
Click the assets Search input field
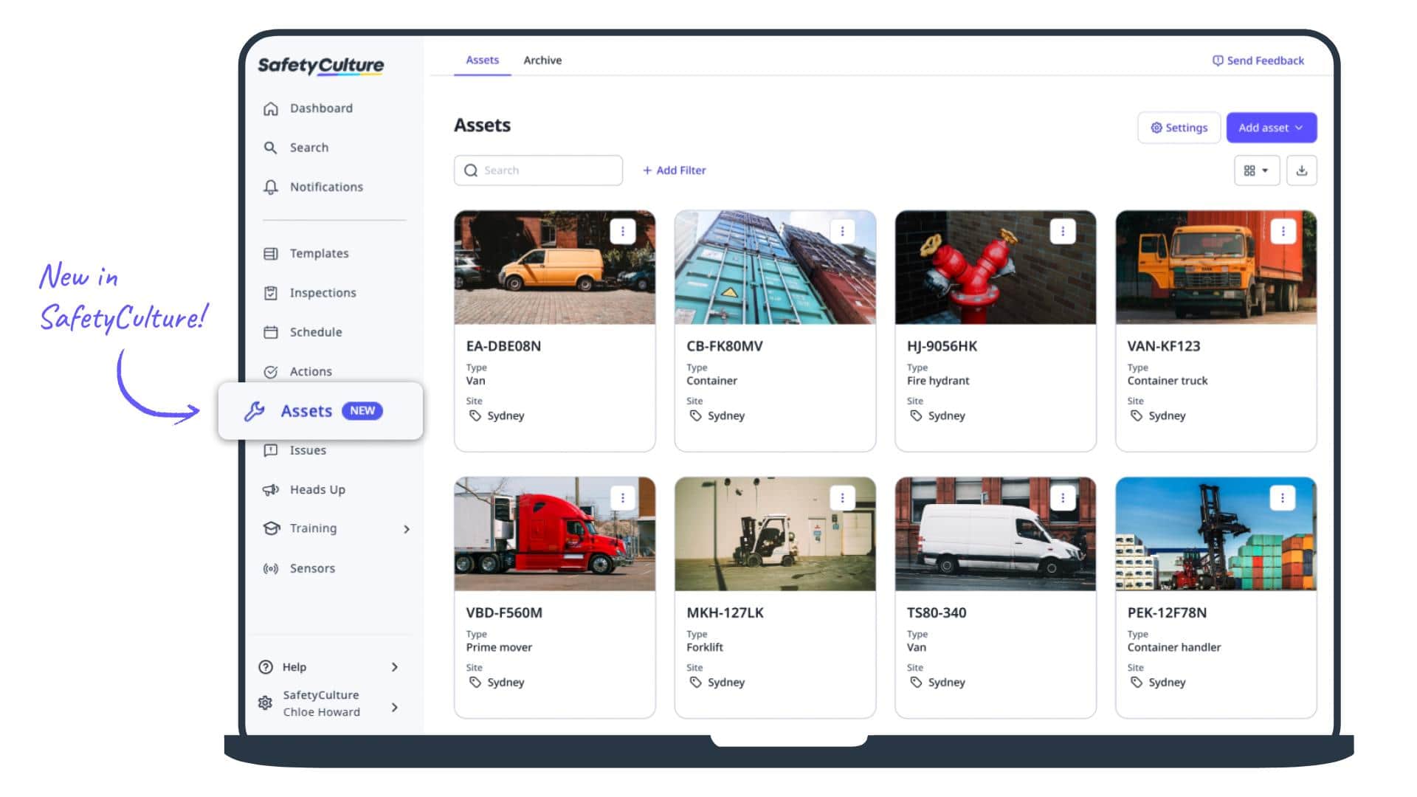(x=546, y=170)
